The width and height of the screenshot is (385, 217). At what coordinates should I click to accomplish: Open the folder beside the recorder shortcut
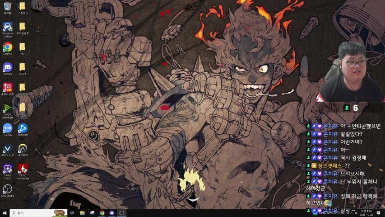coord(23,89)
